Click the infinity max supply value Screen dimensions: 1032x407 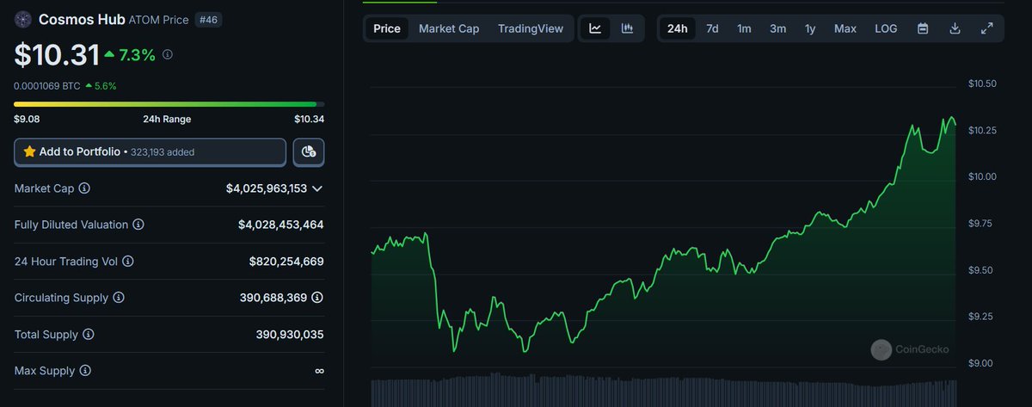319,371
